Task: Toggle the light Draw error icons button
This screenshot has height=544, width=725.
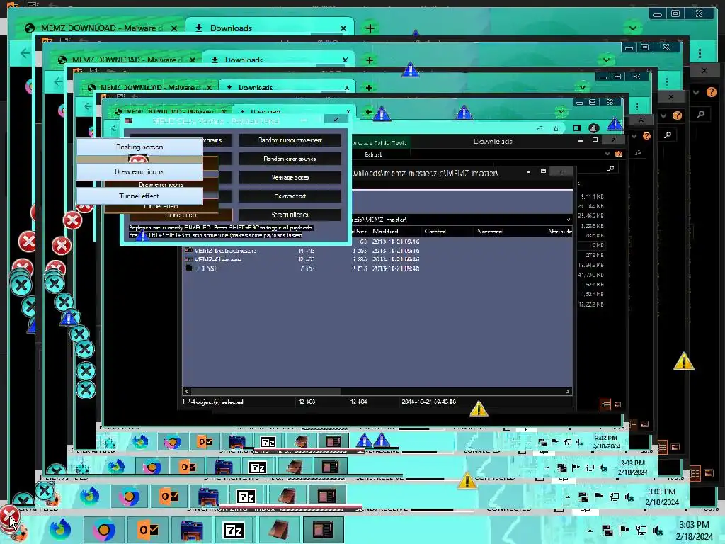Action: point(139,171)
